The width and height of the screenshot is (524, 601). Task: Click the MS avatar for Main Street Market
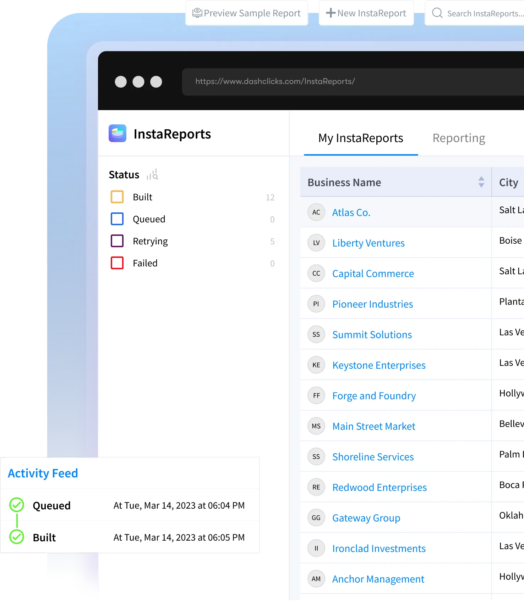(x=316, y=426)
